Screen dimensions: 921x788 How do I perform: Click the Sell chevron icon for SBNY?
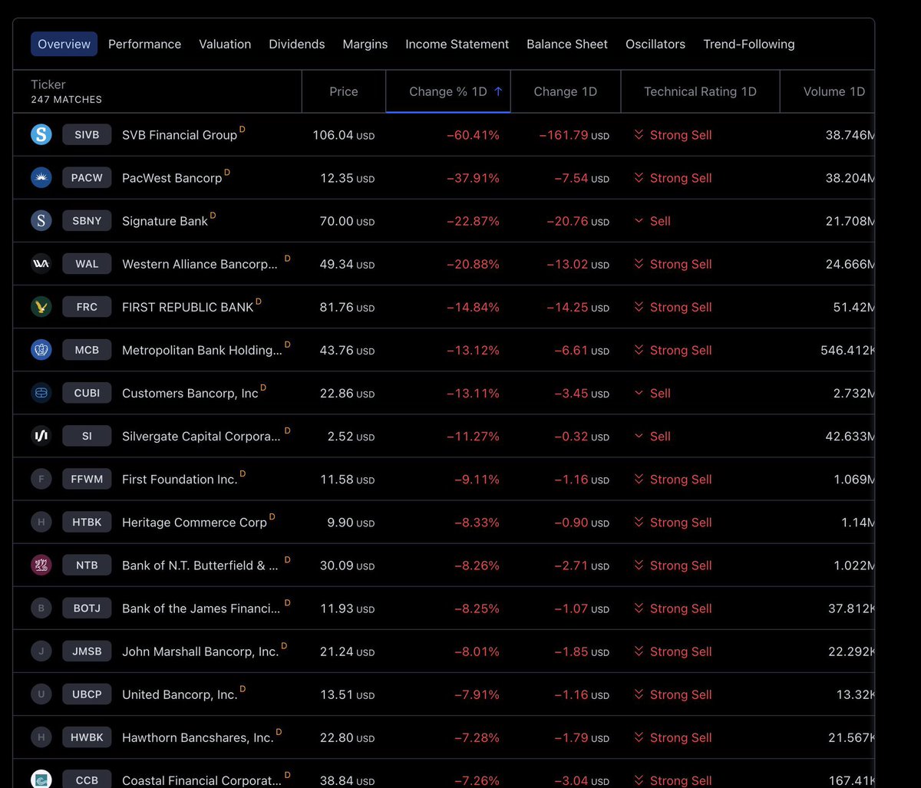click(x=639, y=221)
